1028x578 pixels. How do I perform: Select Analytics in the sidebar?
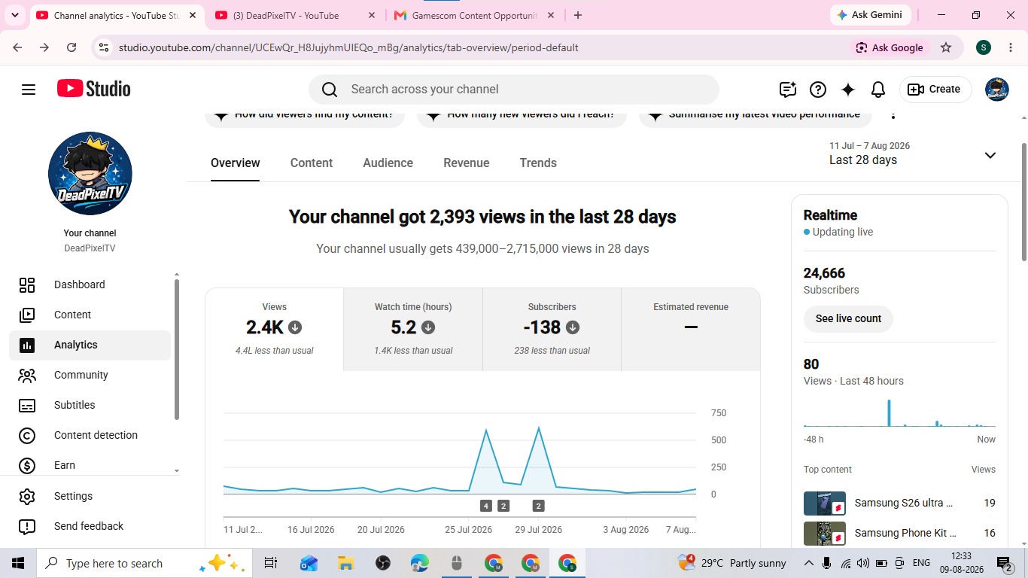click(x=90, y=345)
